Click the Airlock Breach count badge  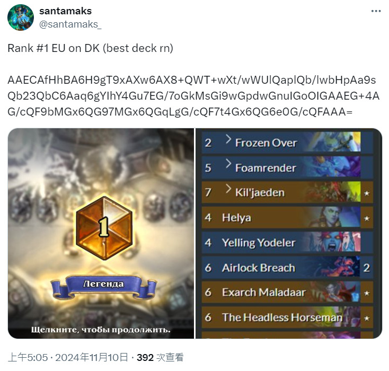pyautogui.click(x=366, y=268)
